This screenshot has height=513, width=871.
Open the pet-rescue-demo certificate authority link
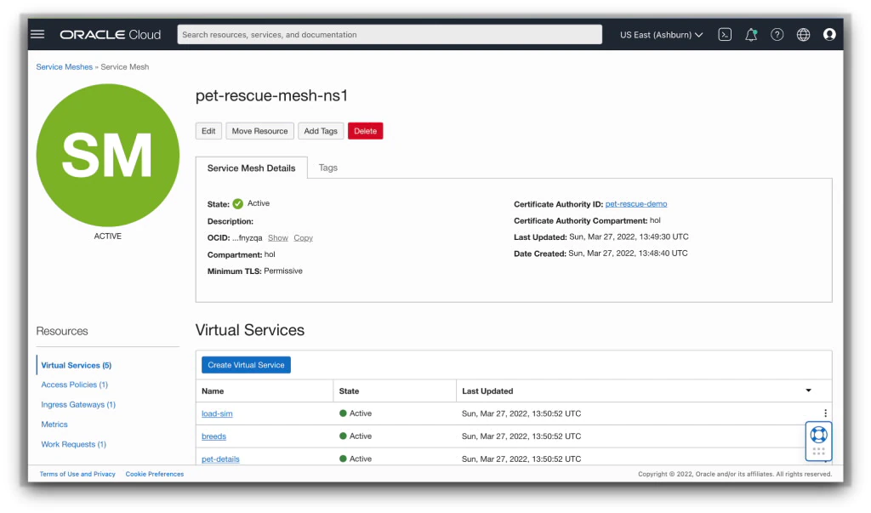pyautogui.click(x=636, y=204)
